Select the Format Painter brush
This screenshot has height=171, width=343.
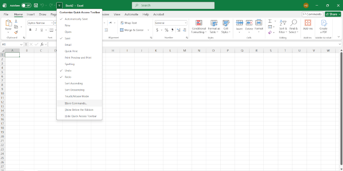tap(16, 32)
